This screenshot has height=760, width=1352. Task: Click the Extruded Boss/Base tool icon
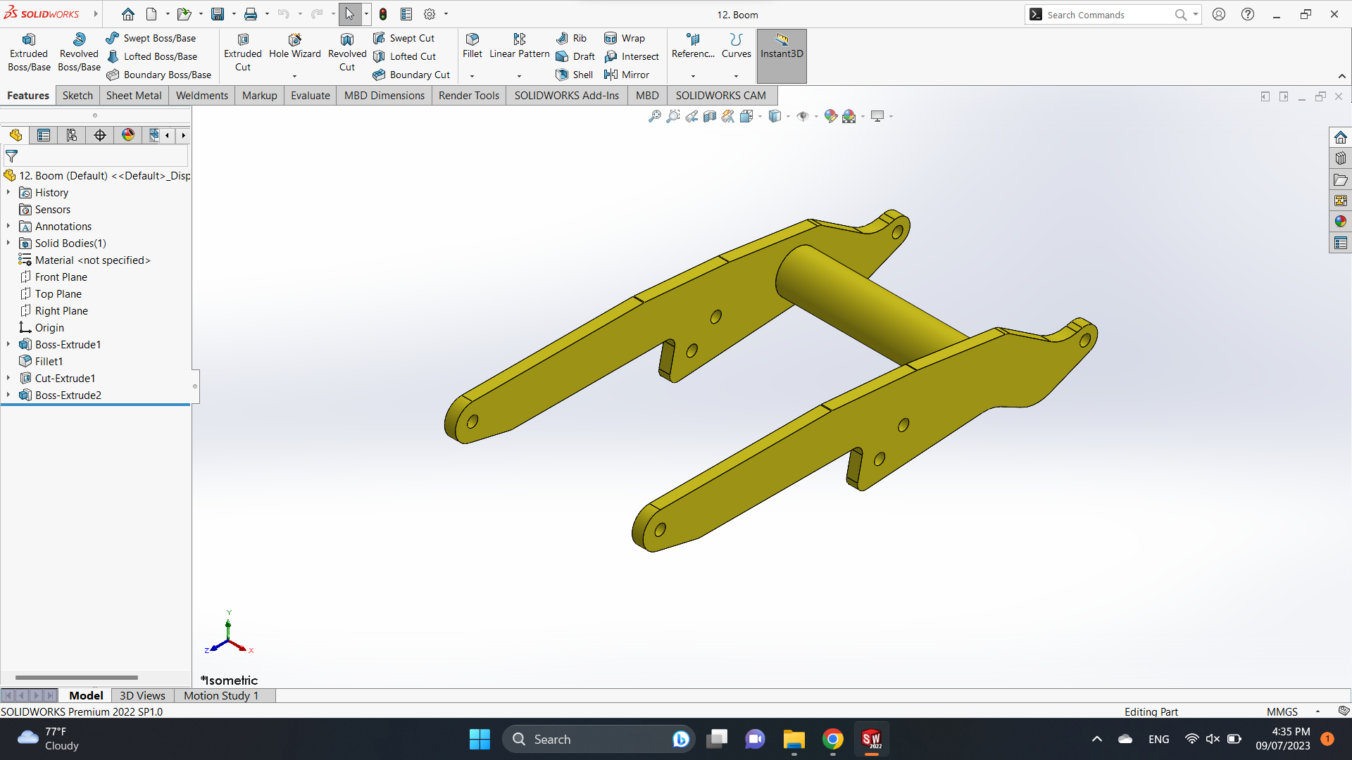[x=29, y=40]
